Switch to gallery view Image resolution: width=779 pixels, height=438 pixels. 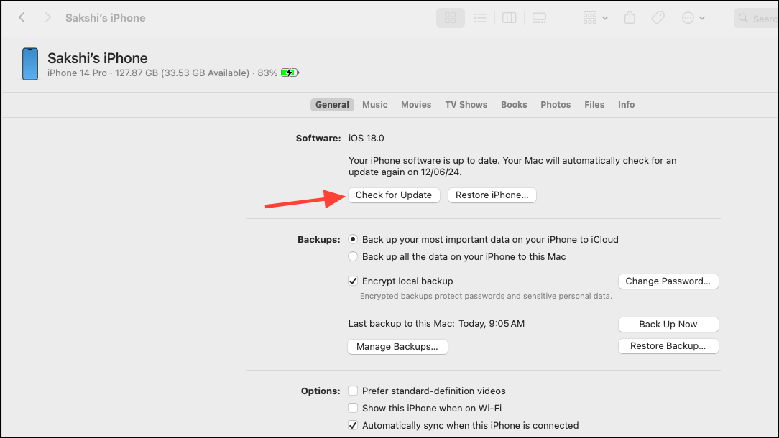[539, 18]
